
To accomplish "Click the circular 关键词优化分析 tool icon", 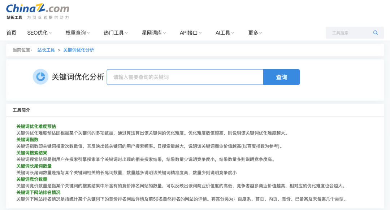I will [x=41, y=76].
